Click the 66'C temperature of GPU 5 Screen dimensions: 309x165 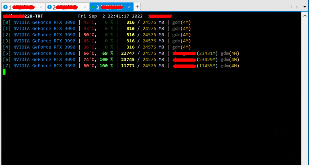coord(89,53)
